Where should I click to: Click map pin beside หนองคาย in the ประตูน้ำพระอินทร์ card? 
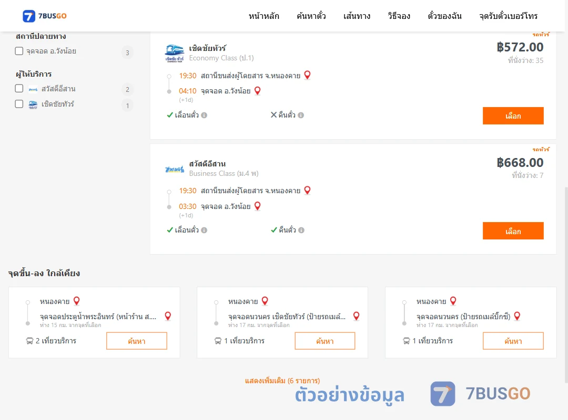77,301
